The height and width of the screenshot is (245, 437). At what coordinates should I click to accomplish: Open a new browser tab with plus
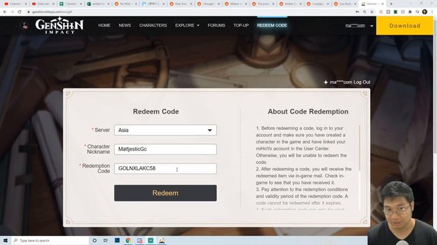[x=391, y=4]
